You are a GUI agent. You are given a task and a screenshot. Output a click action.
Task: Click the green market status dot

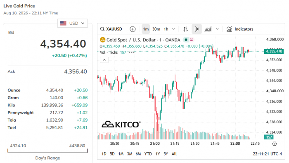point(186,40)
